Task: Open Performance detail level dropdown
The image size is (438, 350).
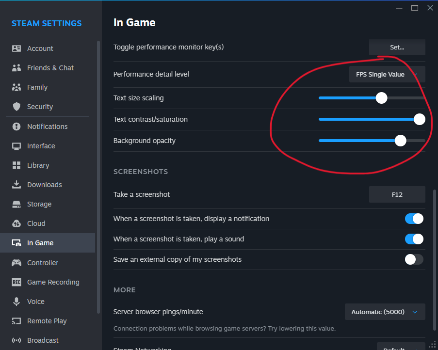Action: click(x=387, y=74)
